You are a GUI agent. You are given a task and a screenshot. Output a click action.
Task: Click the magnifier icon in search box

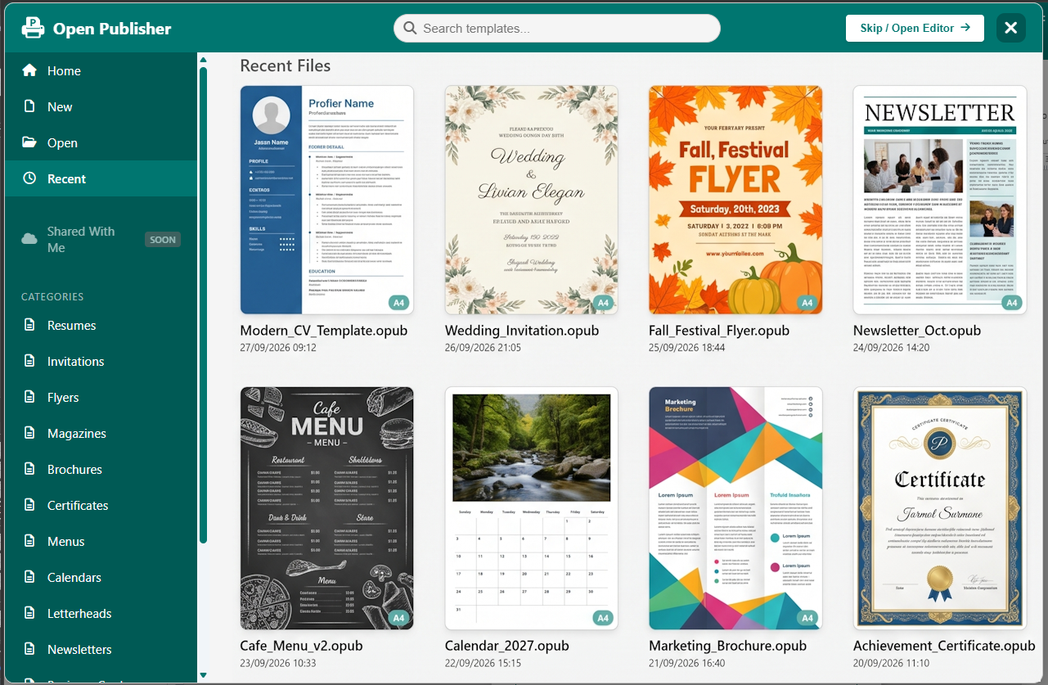coord(410,28)
